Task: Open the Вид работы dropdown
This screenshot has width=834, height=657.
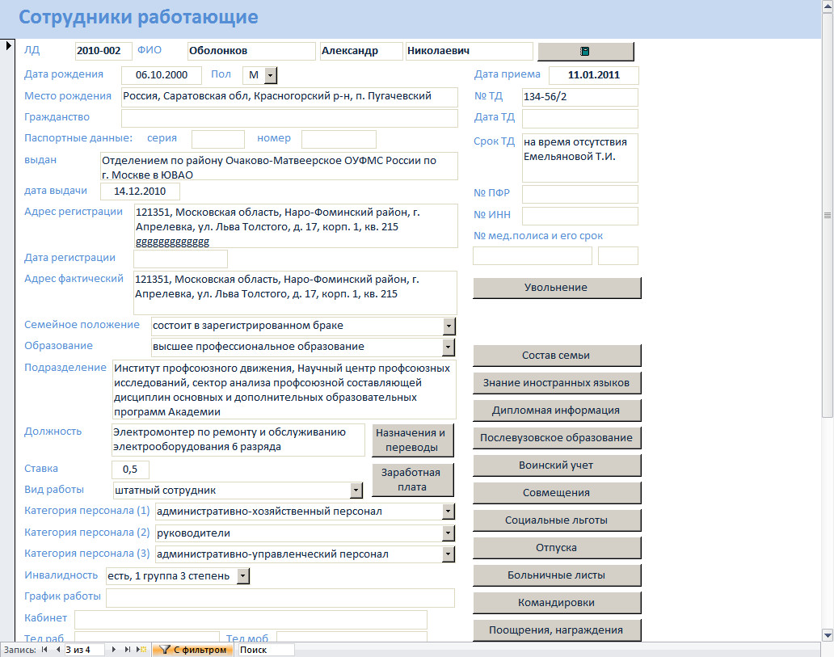Action: 356,490
